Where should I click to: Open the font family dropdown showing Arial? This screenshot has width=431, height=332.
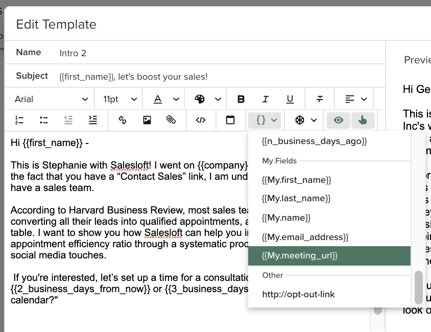pyautogui.click(x=49, y=98)
